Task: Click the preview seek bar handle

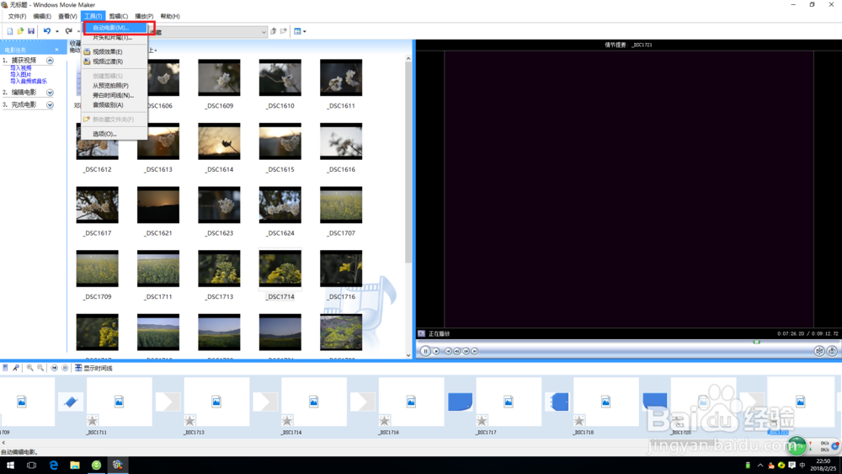Action: click(x=756, y=342)
